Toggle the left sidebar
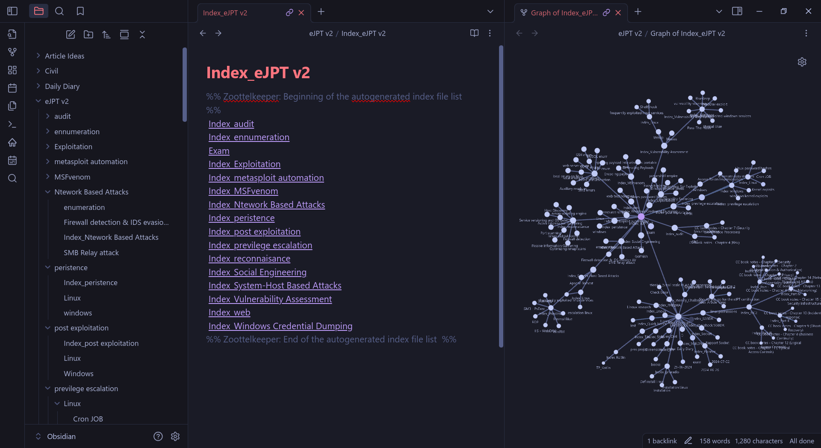The image size is (821, 448). point(12,12)
